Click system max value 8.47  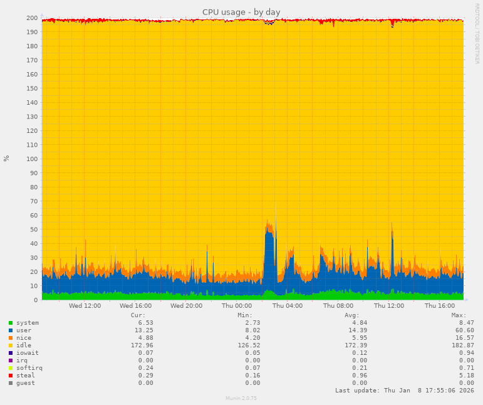coord(467,323)
